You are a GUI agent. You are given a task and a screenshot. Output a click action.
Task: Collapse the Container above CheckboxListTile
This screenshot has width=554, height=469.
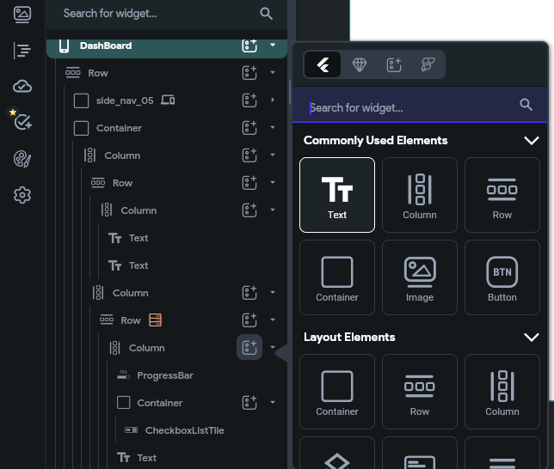[273, 402]
